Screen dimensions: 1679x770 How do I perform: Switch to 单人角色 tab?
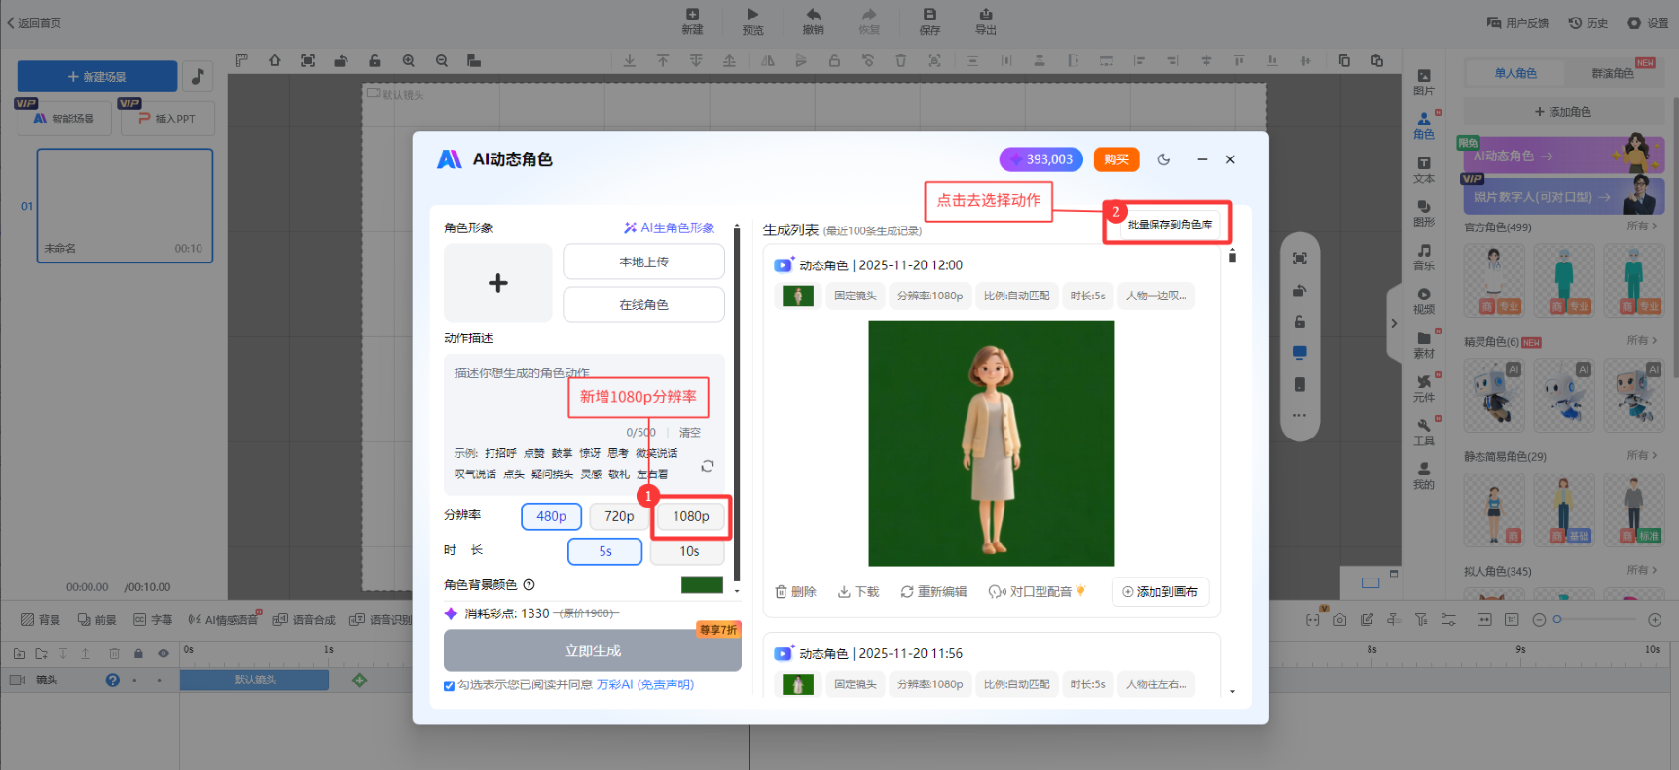pos(1515,73)
